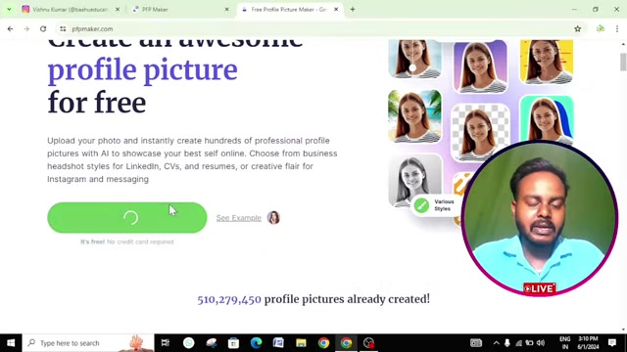Open Task View on the taskbar
Screen dimensions: 627x352
(165, 343)
